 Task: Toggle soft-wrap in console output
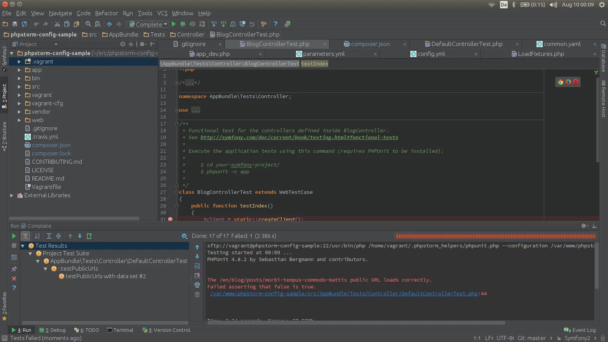click(x=197, y=266)
